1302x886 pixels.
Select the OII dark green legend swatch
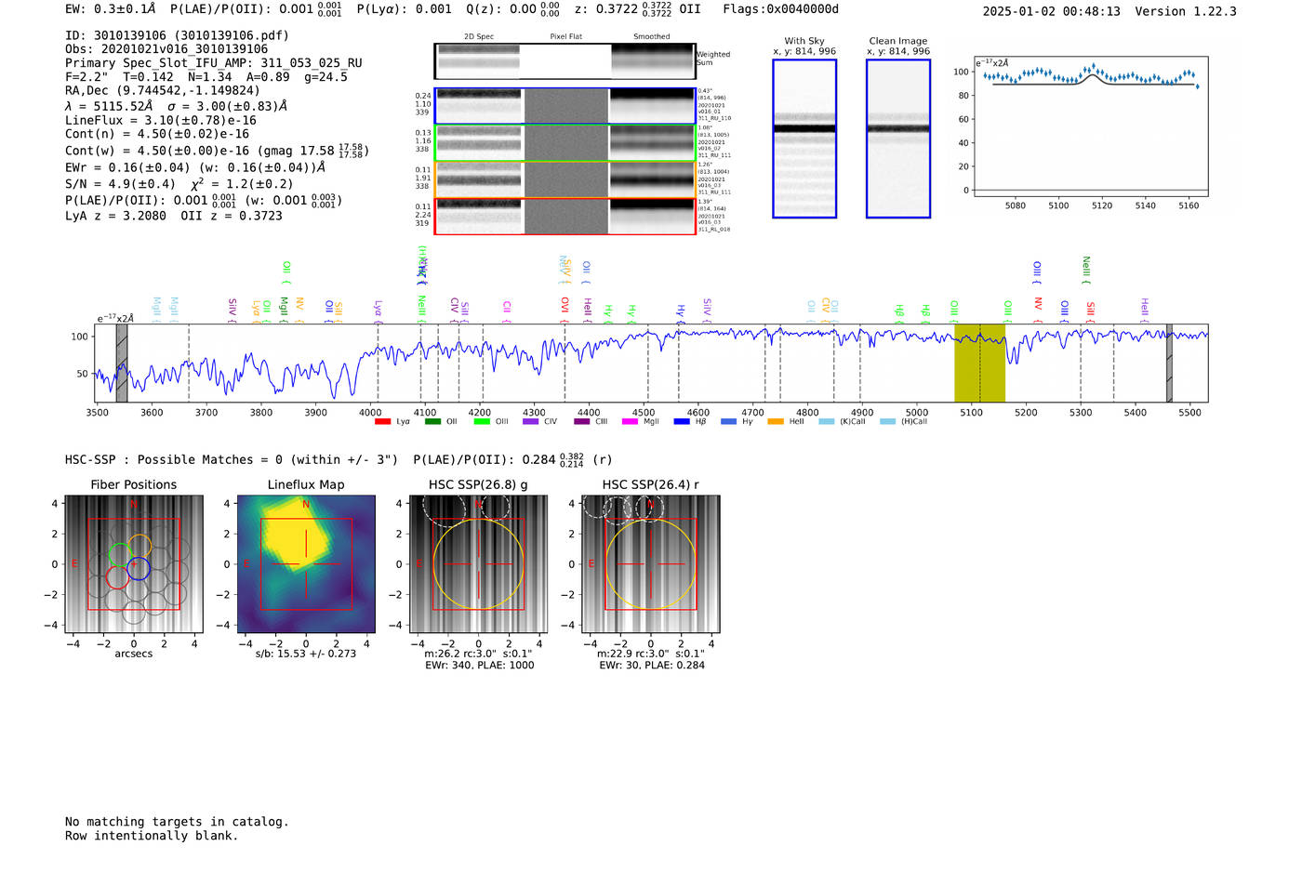click(x=432, y=422)
